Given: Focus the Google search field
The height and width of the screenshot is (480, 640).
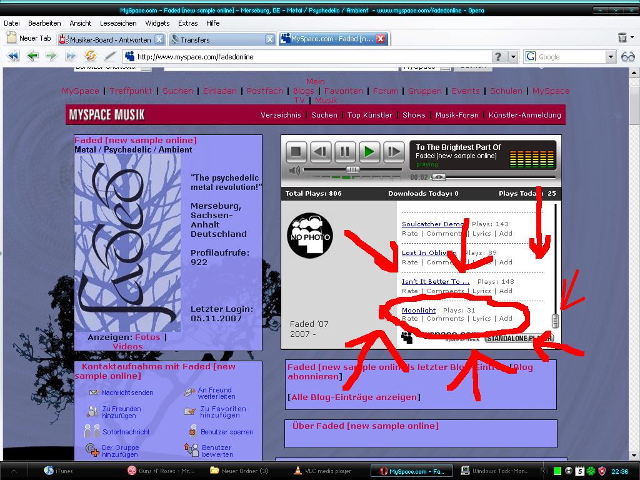Looking at the screenshot, I should [x=571, y=57].
